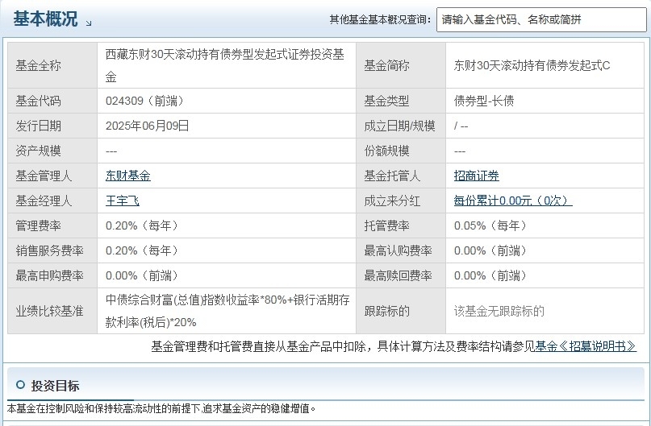Screen dimensions: 651x426
Task: Click the 投资目标 section heading
Action: pyautogui.click(x=55, y=386)
